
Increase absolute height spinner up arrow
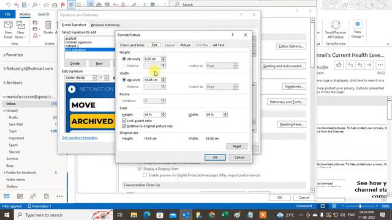[x=164, y=57]
